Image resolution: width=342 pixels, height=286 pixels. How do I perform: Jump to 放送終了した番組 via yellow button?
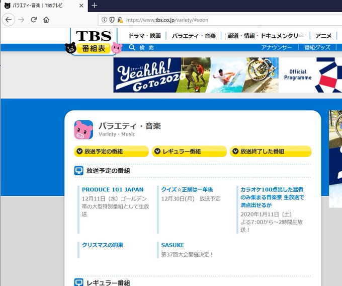pyautogui.click(x=271, y=151)
